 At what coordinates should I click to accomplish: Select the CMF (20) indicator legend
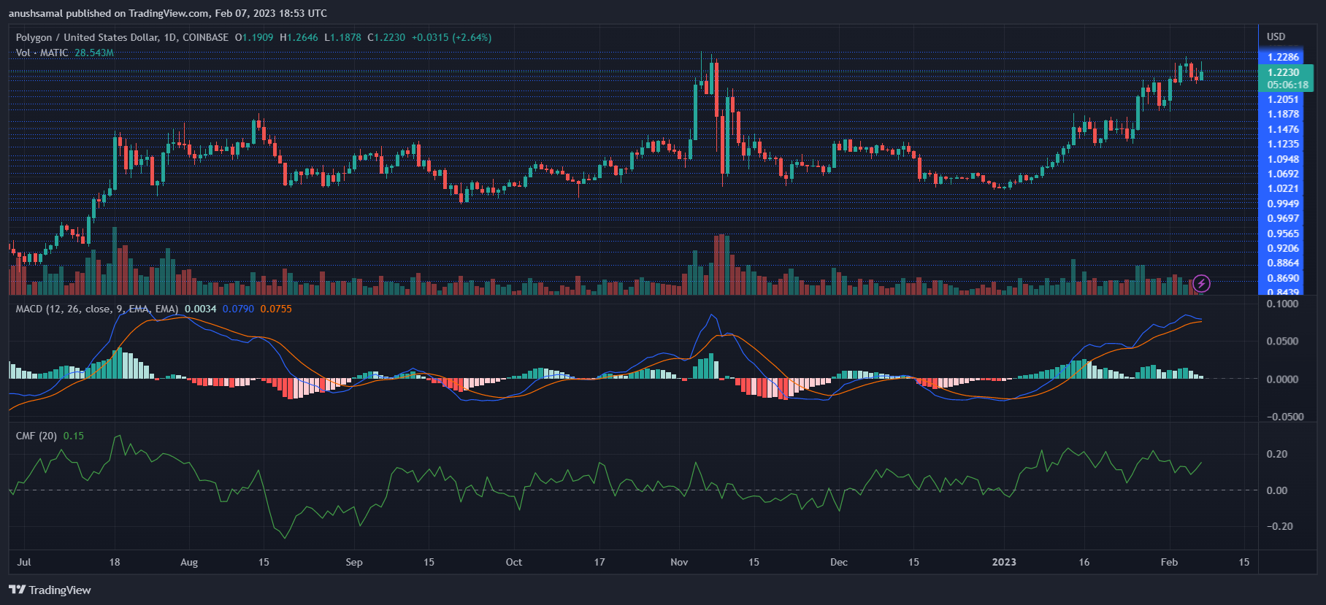point(37,436)
